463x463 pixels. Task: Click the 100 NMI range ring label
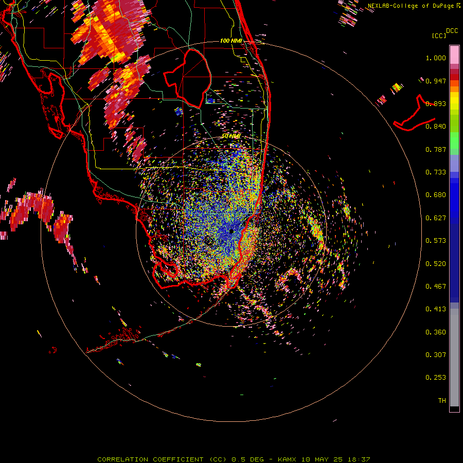(x=231, y=41)
